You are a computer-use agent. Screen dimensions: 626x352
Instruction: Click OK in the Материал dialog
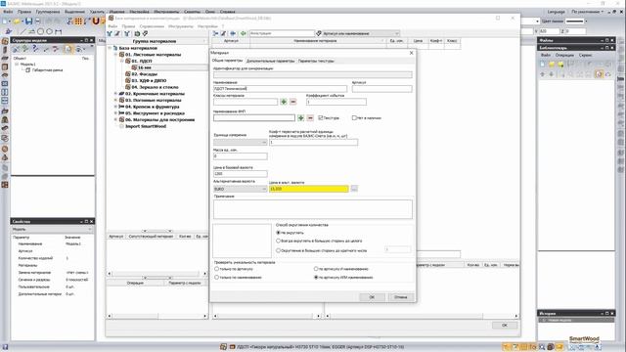click(x=372, y=297)
